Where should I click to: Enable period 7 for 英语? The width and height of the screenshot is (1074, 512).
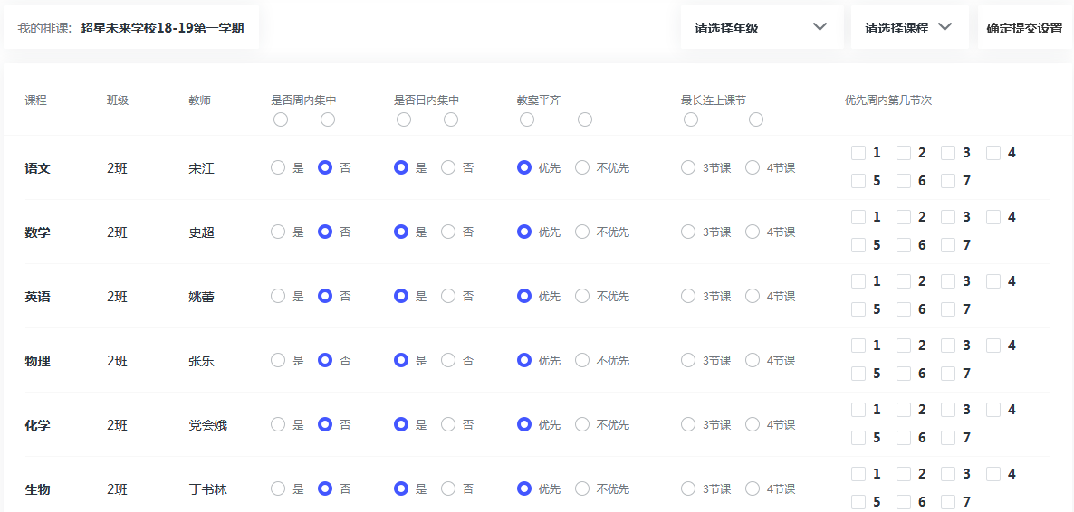(948, 309)
